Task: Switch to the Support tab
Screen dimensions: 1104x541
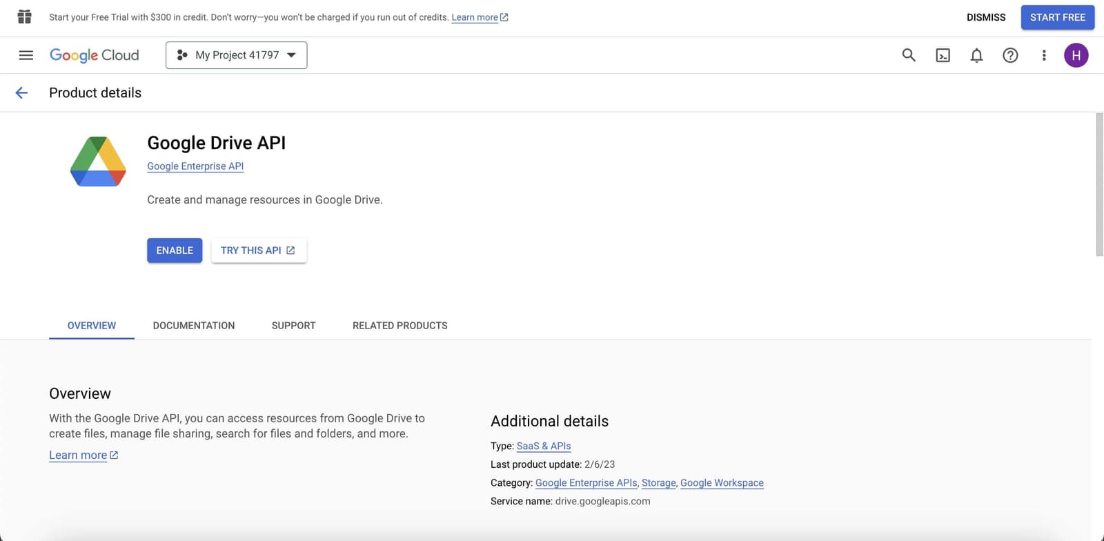Action: point(294,326)
